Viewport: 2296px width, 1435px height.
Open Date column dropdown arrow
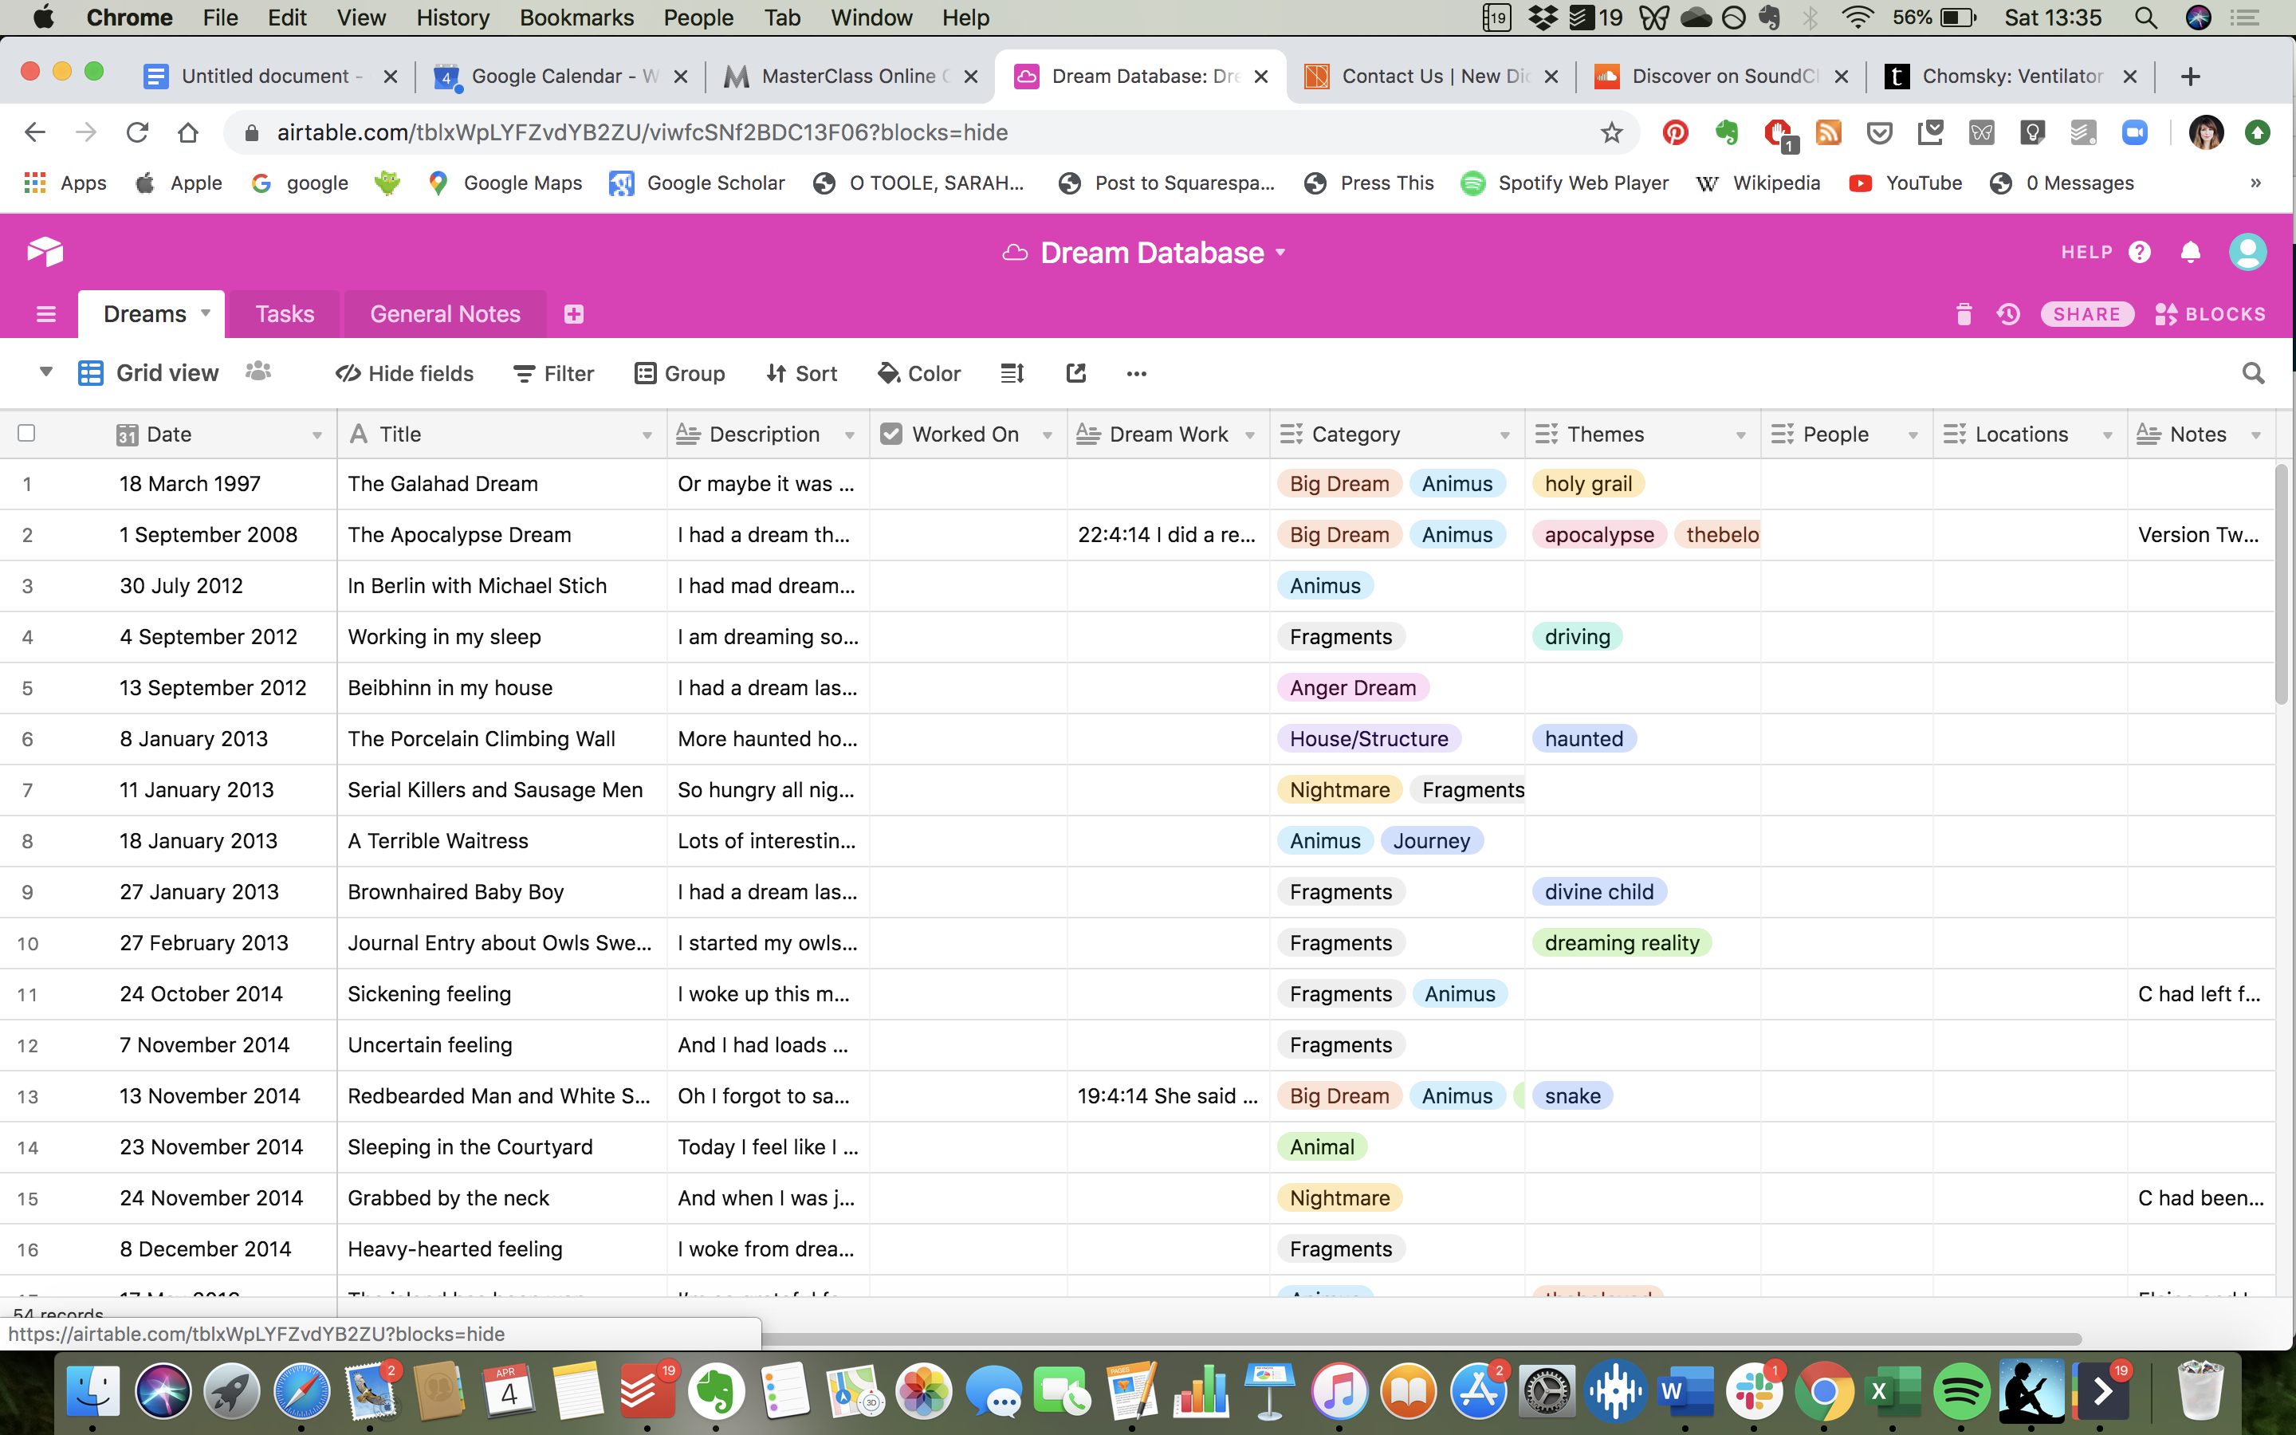tap(316, 434)
